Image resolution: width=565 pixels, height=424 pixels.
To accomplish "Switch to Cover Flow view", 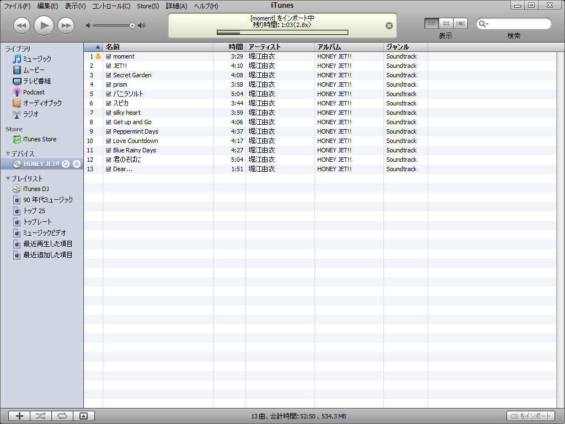I will (460, 24).
